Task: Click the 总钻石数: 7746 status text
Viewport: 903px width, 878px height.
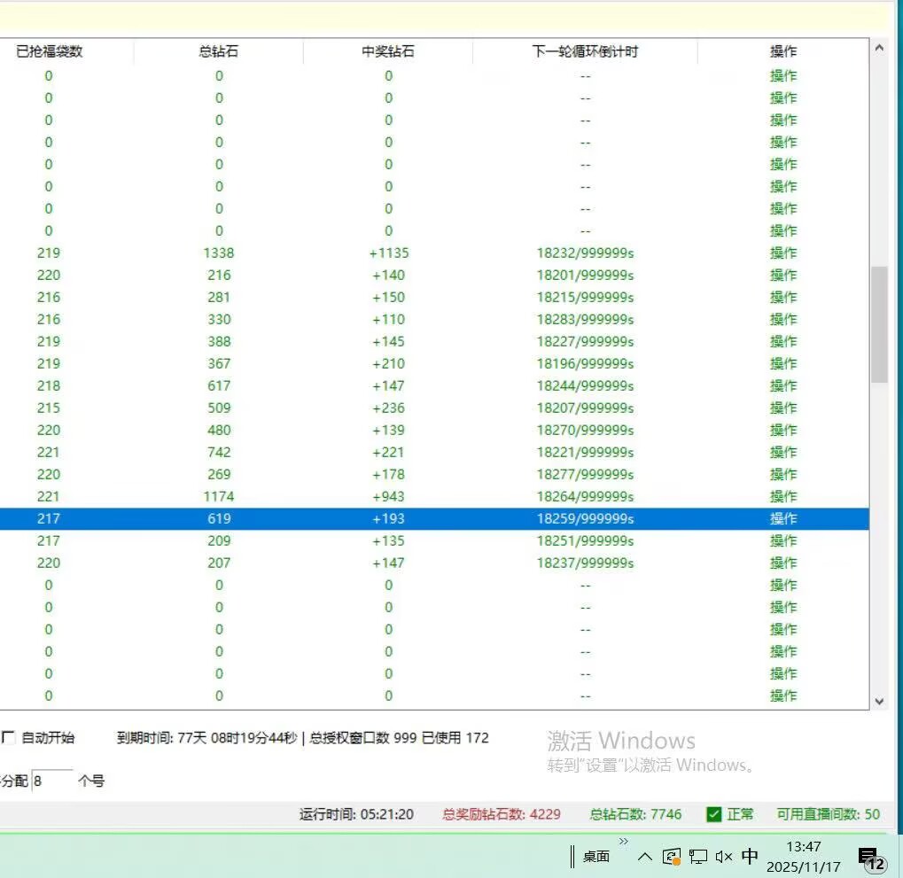Action: click(x=635, y=814)
